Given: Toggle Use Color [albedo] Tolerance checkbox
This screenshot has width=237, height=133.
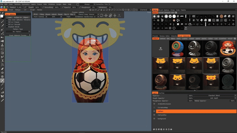Looking at the screenshot, I should (x=7, y=20).
